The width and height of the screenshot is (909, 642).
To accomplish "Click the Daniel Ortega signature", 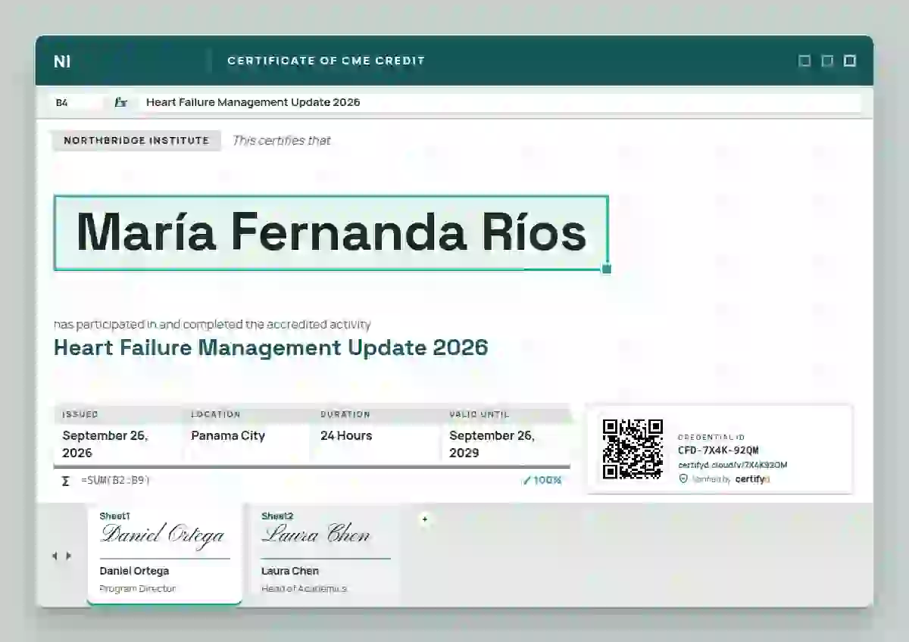I will pyautogui.click(x=162, y=534).
